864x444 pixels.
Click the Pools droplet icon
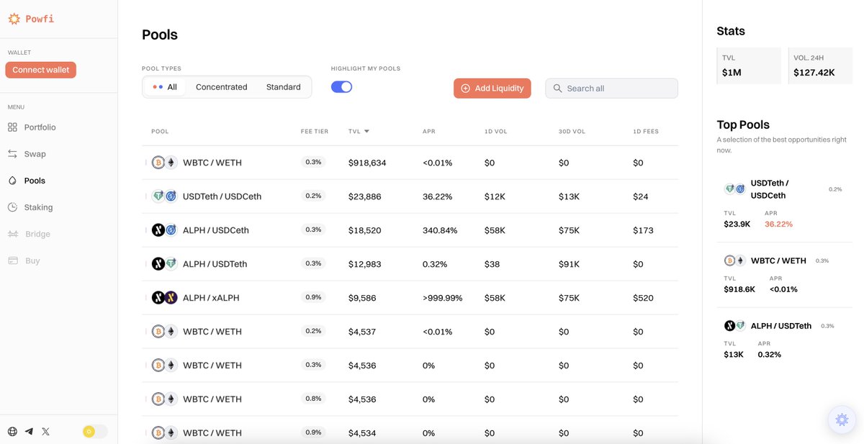click(12, 181)
